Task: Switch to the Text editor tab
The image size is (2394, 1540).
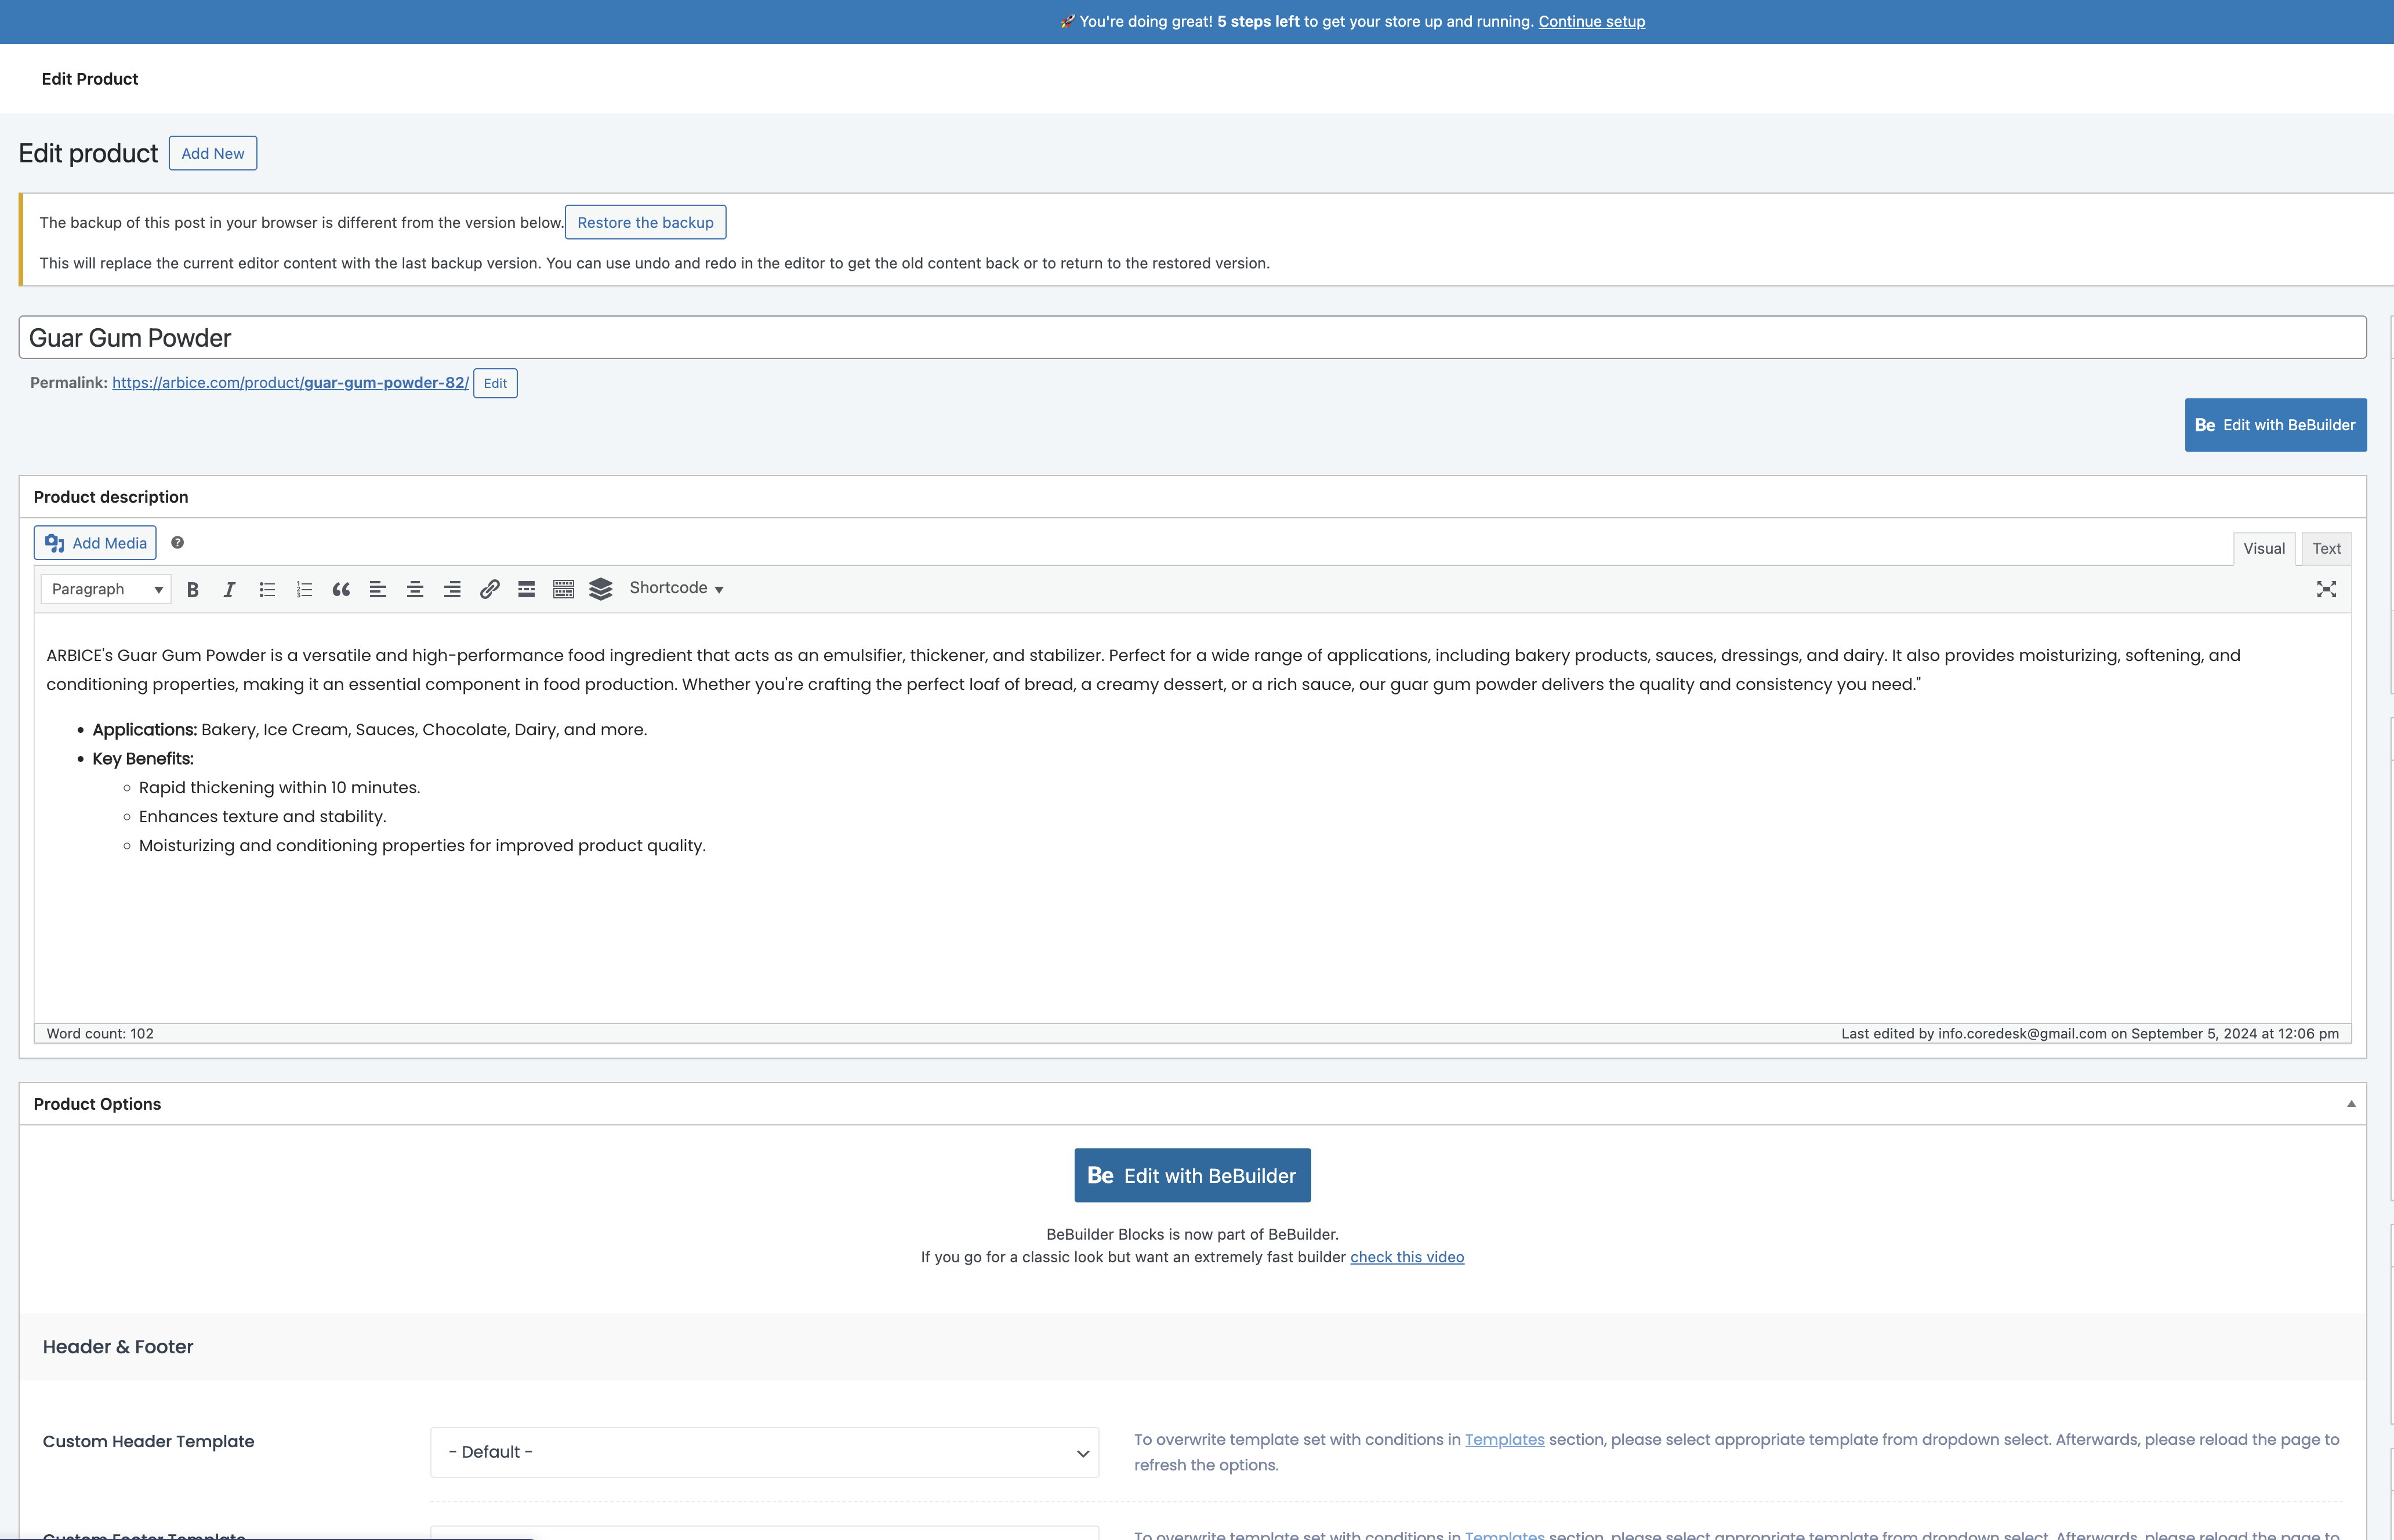Action: [x=2326, y=548]
